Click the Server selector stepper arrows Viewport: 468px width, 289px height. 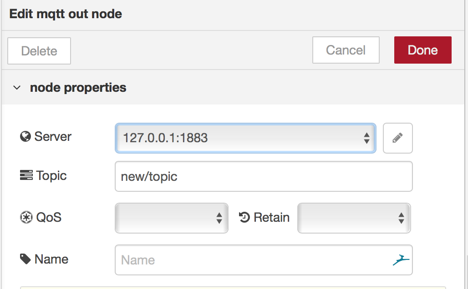366,138
